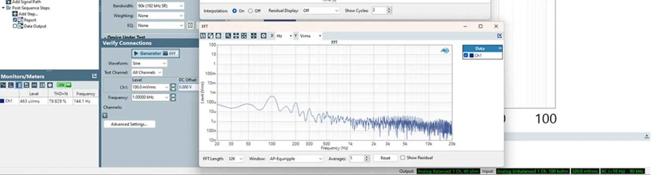Image resolution: width=651 pixels, height=175 pixels.
Task: Click the Ch1 blue color swatch in meters
Action: 2,101
